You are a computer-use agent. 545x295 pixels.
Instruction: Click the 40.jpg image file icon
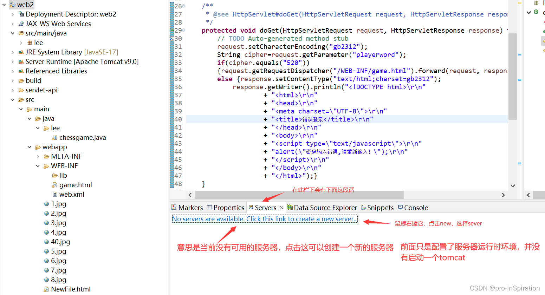(46, 242)
